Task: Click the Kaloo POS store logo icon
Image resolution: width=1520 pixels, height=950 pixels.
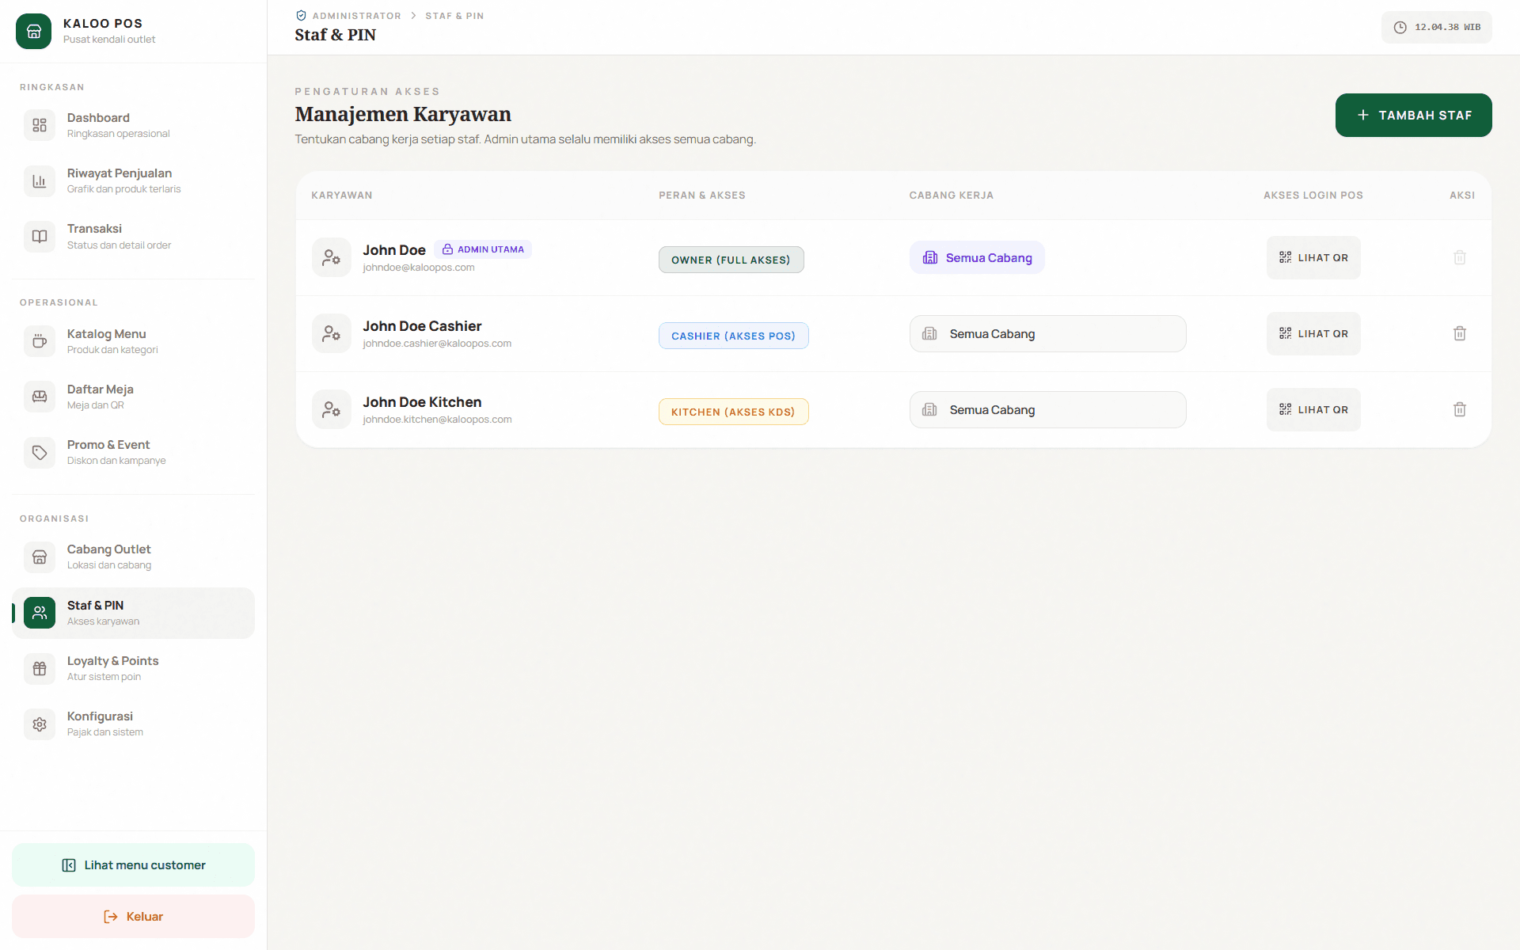Action: point(33,32)
